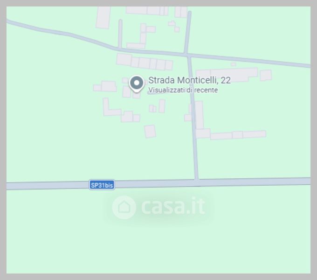Image resolution: width=317 pixels, height=280 pixels.
Task: Click the vertical road joining SP31bis
Action: tap(193, 117)
